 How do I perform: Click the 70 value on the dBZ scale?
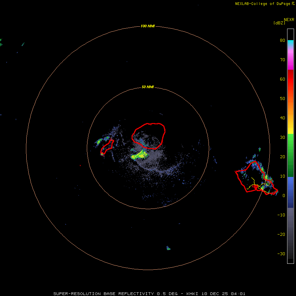[x=283, y=60]
